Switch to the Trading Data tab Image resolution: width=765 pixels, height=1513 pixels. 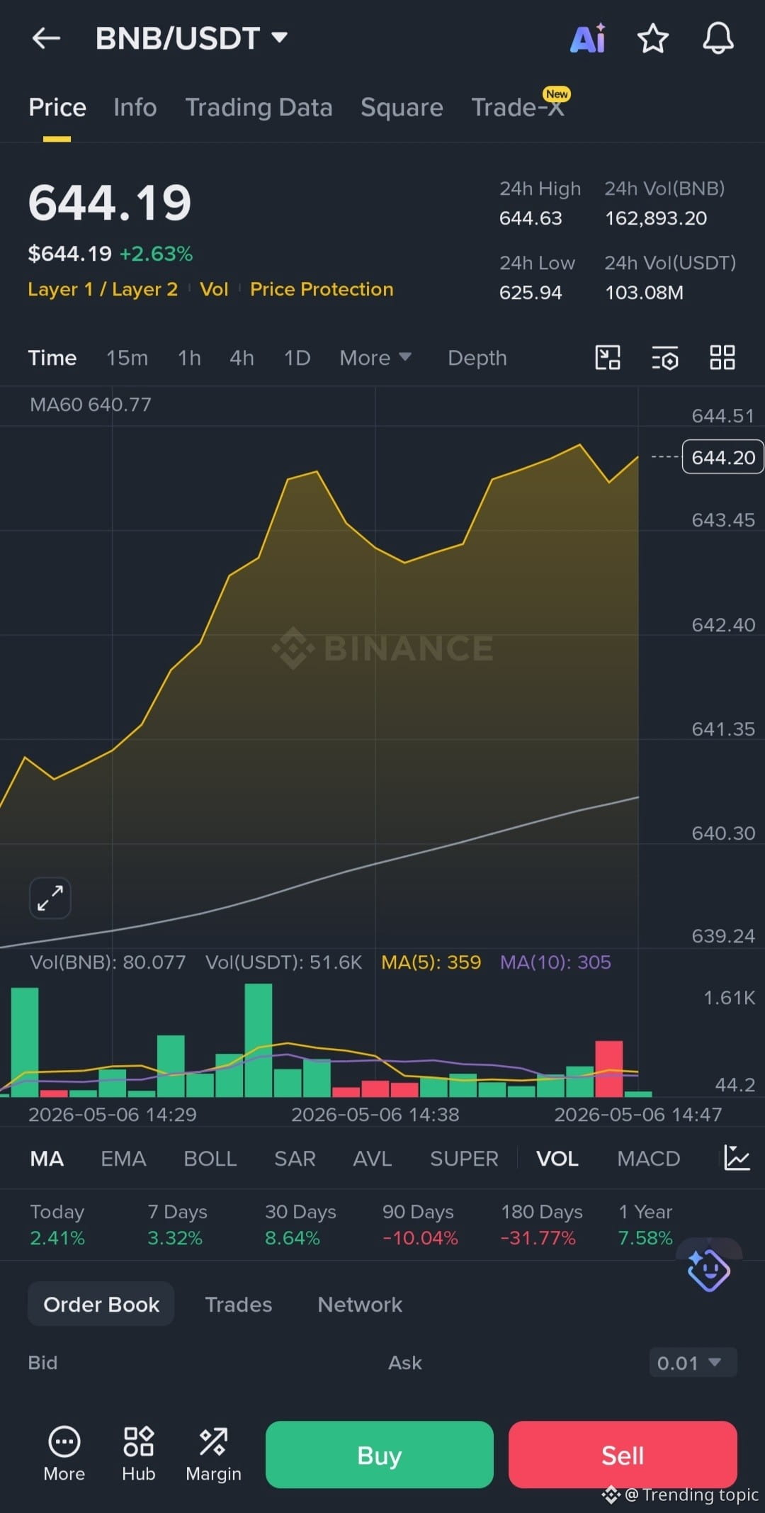click(x=259, y=107)
